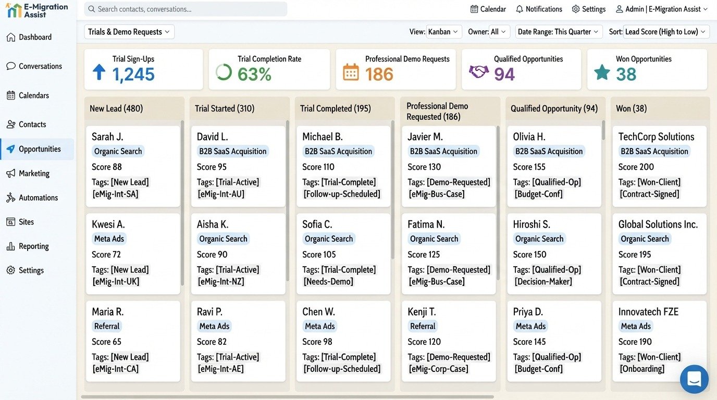Click the Qualified Opportunity (94) column header
This screenshot has width=717, height=400.
tap(554, 108)
